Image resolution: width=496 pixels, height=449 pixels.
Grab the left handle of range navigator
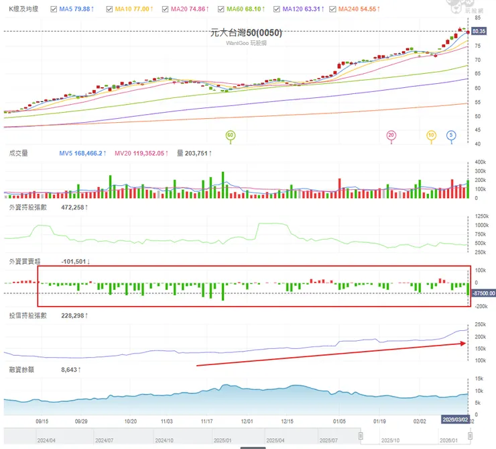[361, 436]
